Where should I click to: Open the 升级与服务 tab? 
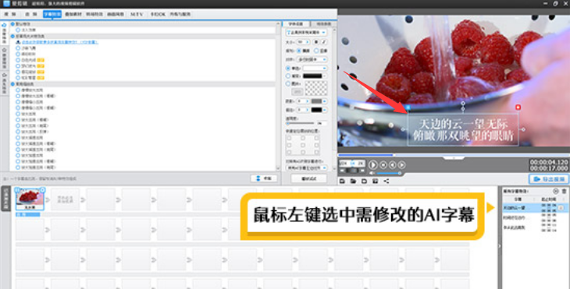tap(180, 14)
